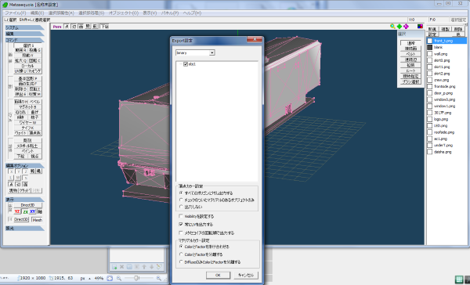470x285 pixels.
Task: Click the zoom-in magnifier in status bar
Action: coord(158,279)
